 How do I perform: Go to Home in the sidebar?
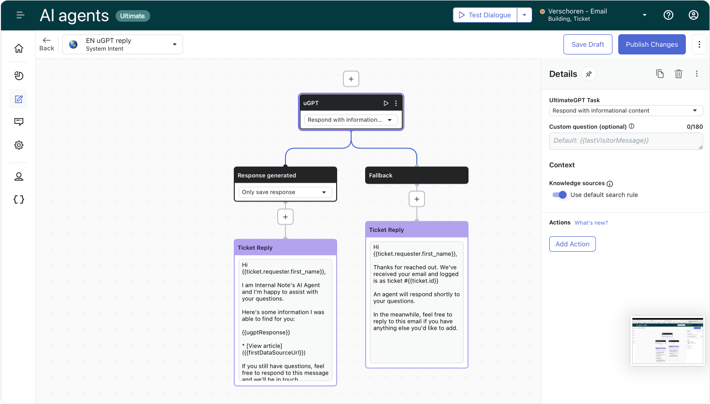[x=19, y=48]
